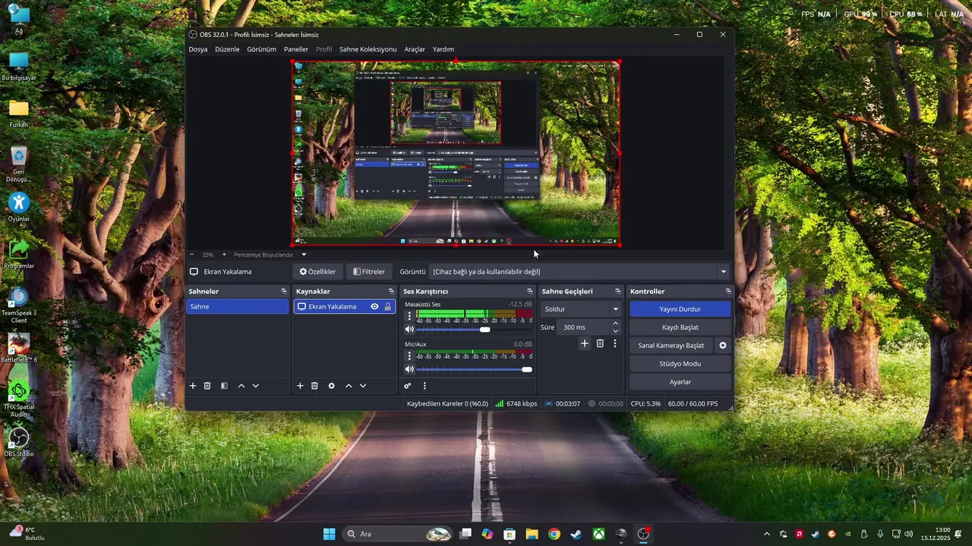
Task: Open Filtreler button
Action: tap(369, 271)
